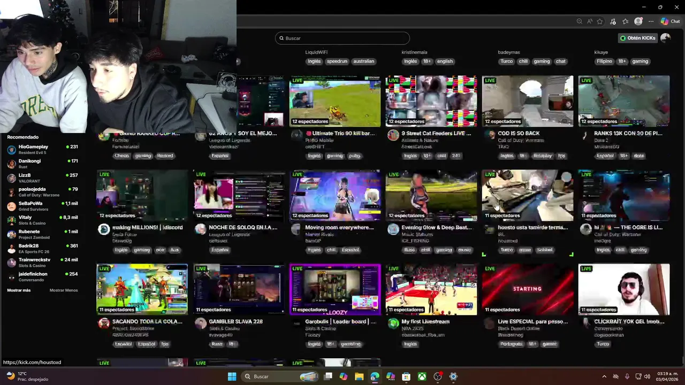The height and width of the screenshot is (385, 685).
Task: Open Badrik28 EA Sports FC 26 channel
Action: 43,248
